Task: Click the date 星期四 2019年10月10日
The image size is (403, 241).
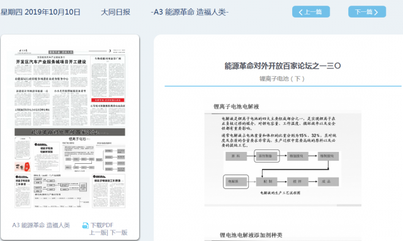Action: tap(40, 12)
